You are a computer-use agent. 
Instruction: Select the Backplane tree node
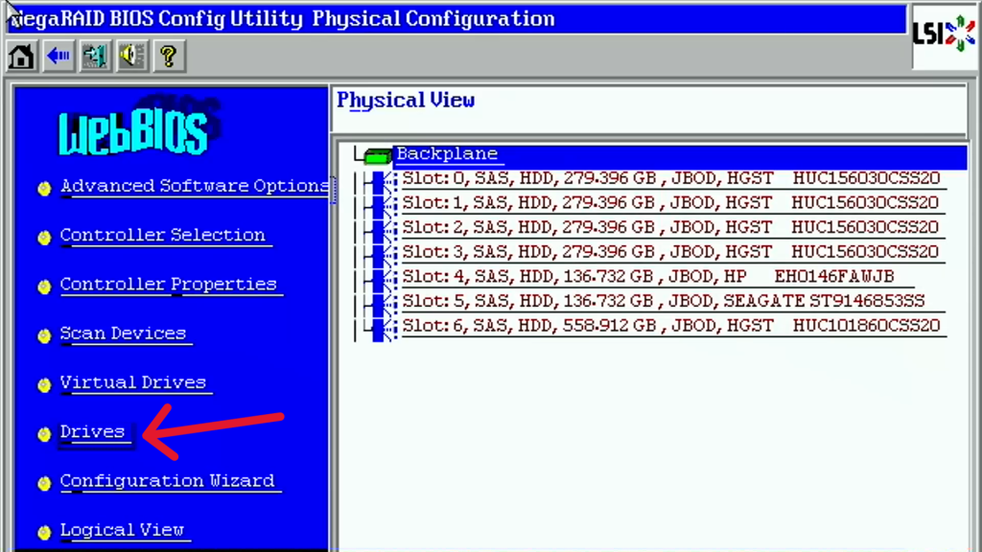[x=447, y=154]
